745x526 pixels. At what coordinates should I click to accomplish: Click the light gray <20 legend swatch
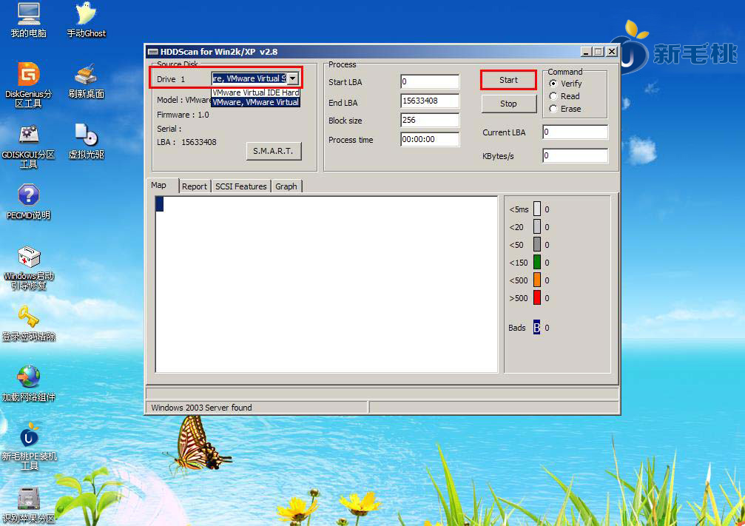coord(537,226)
